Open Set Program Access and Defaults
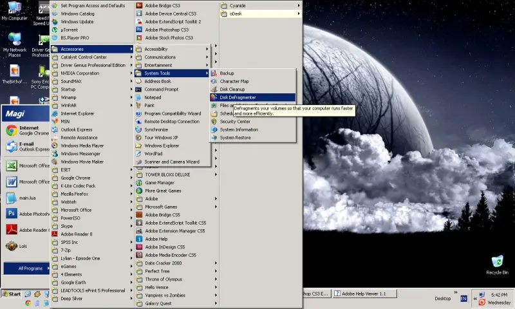515x309 pixels. 92,6
